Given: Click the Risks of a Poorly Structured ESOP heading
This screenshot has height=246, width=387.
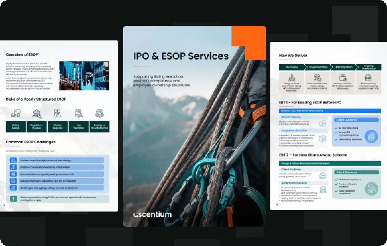Looking at the screenshot, I should coord(36,99).
